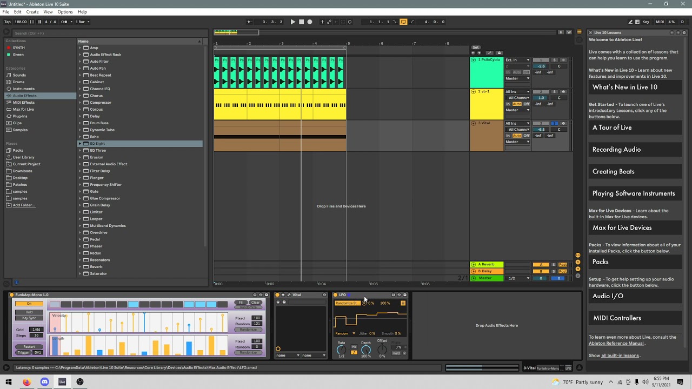692x389 pixels.
Task: Start playback with the Play button
Action: [x=292, y=22]
